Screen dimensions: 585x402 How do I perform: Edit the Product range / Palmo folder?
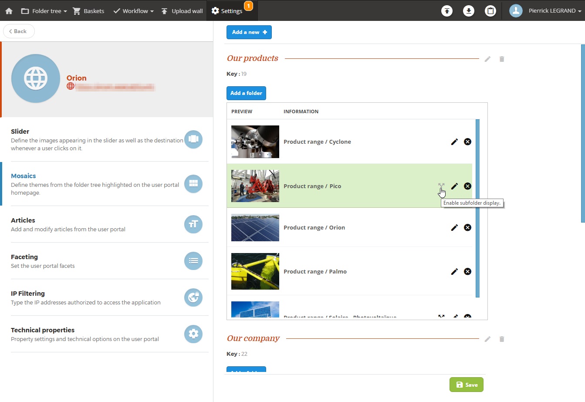pos(454,271)
